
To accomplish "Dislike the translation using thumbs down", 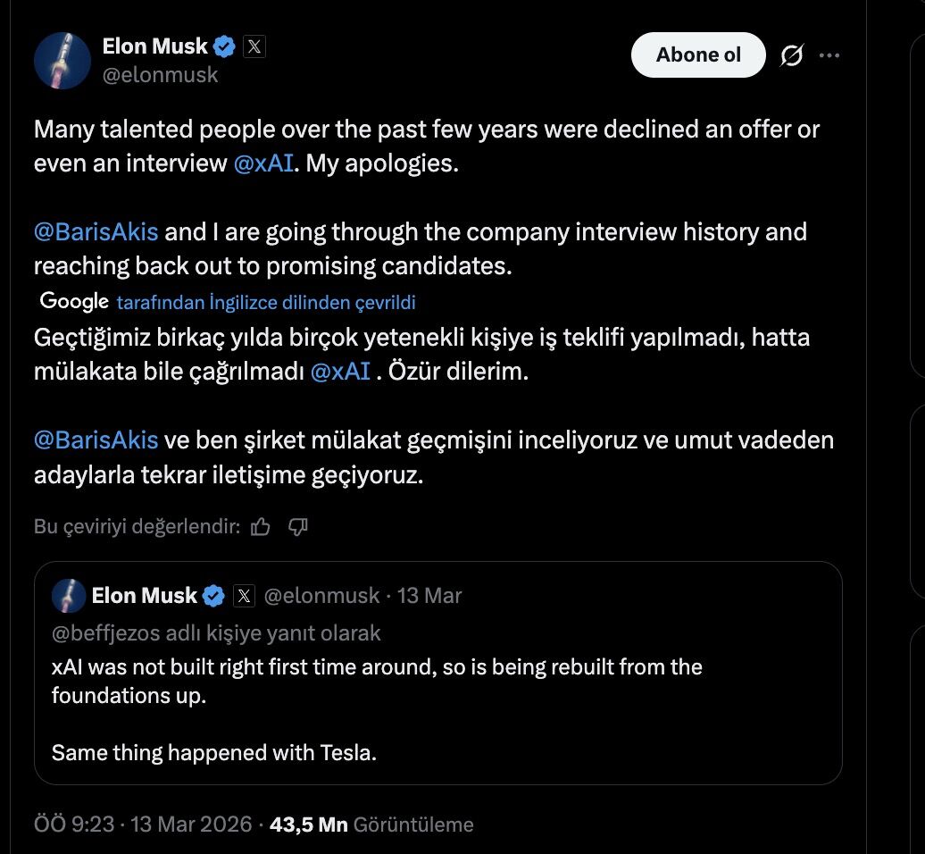I will [298, 527].
